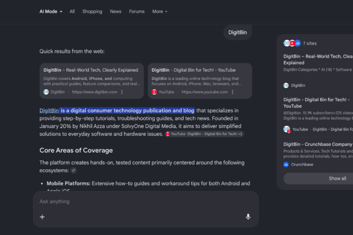Open options menu for digitbin.com result
The image size is (353, 235).
(122, 92)
